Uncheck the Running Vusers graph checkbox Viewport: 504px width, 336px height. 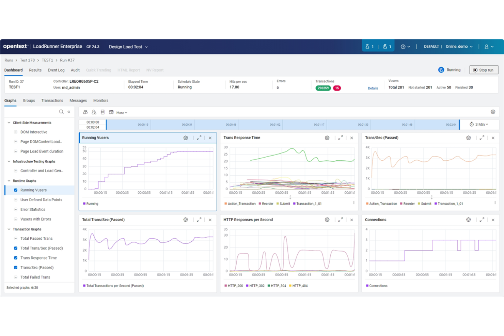click(x=16, y=190)
